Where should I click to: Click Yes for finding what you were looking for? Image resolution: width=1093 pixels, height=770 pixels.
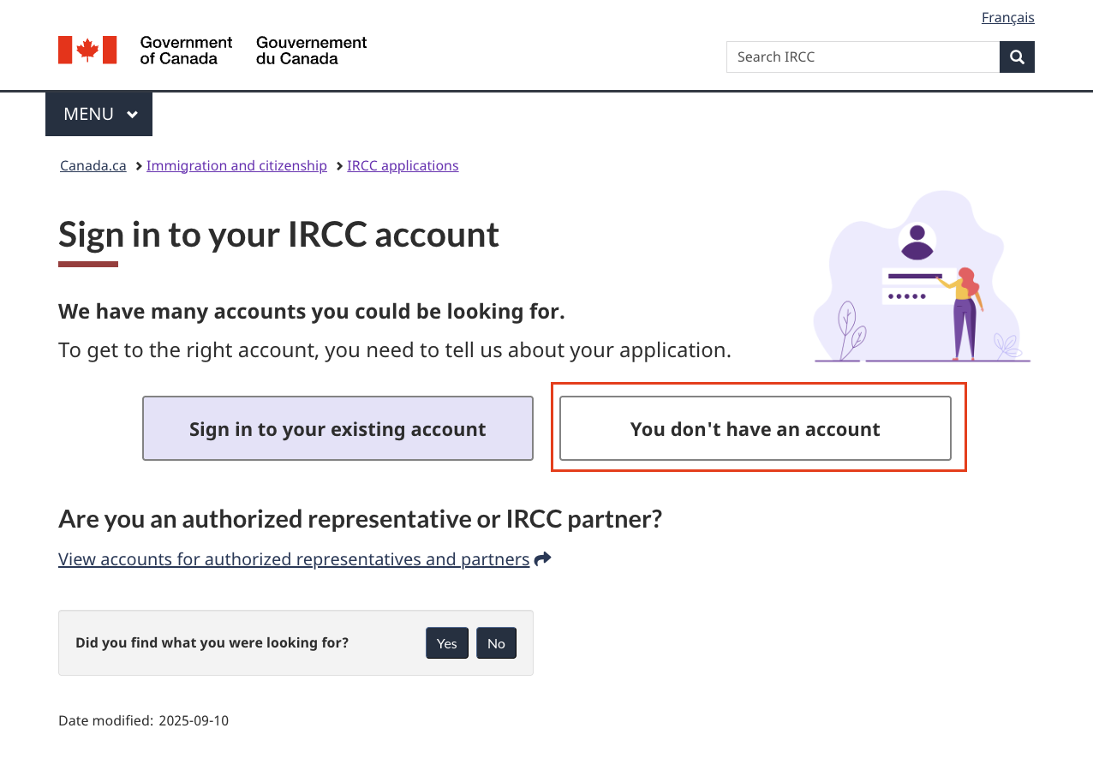(446, 642)
